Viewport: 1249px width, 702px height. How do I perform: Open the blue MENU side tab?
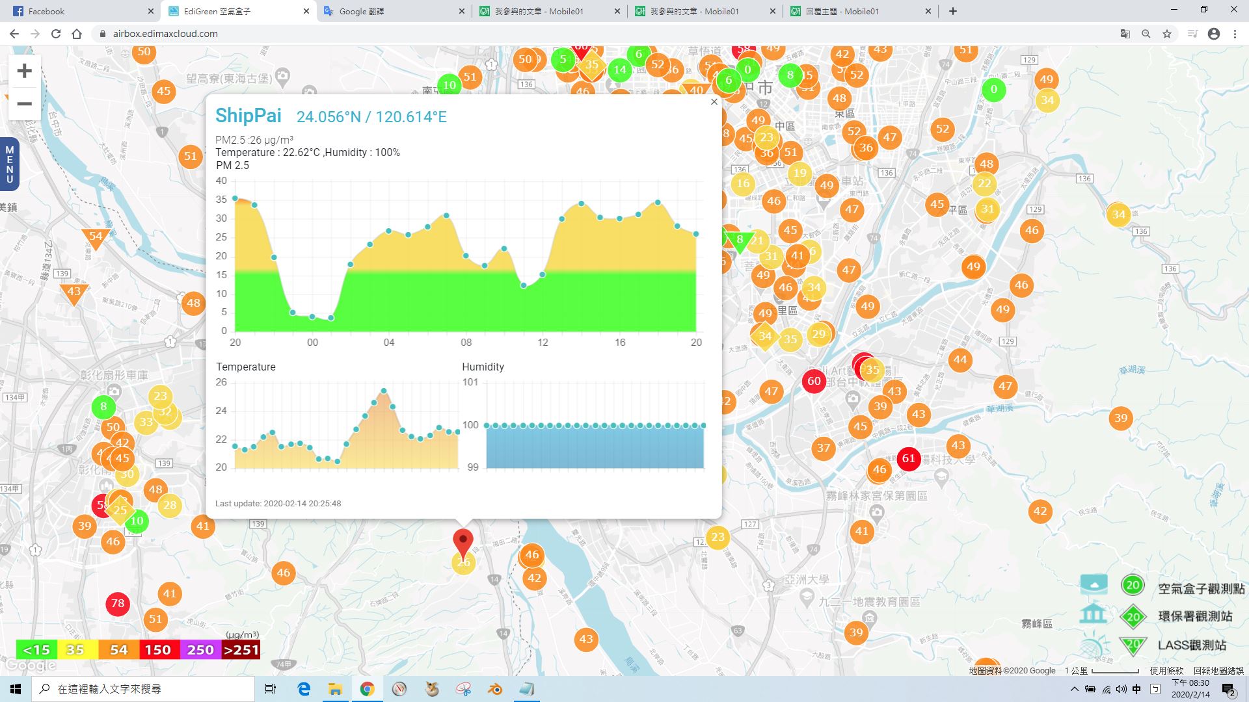[x=9, y=164]
